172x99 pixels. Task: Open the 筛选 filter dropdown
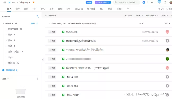tap(165, 16)
